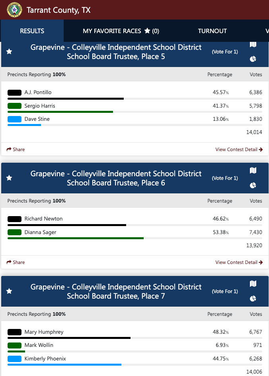The image size is (269, 376).
Task: Share the Place 5 race results
Action: point(16,150)
